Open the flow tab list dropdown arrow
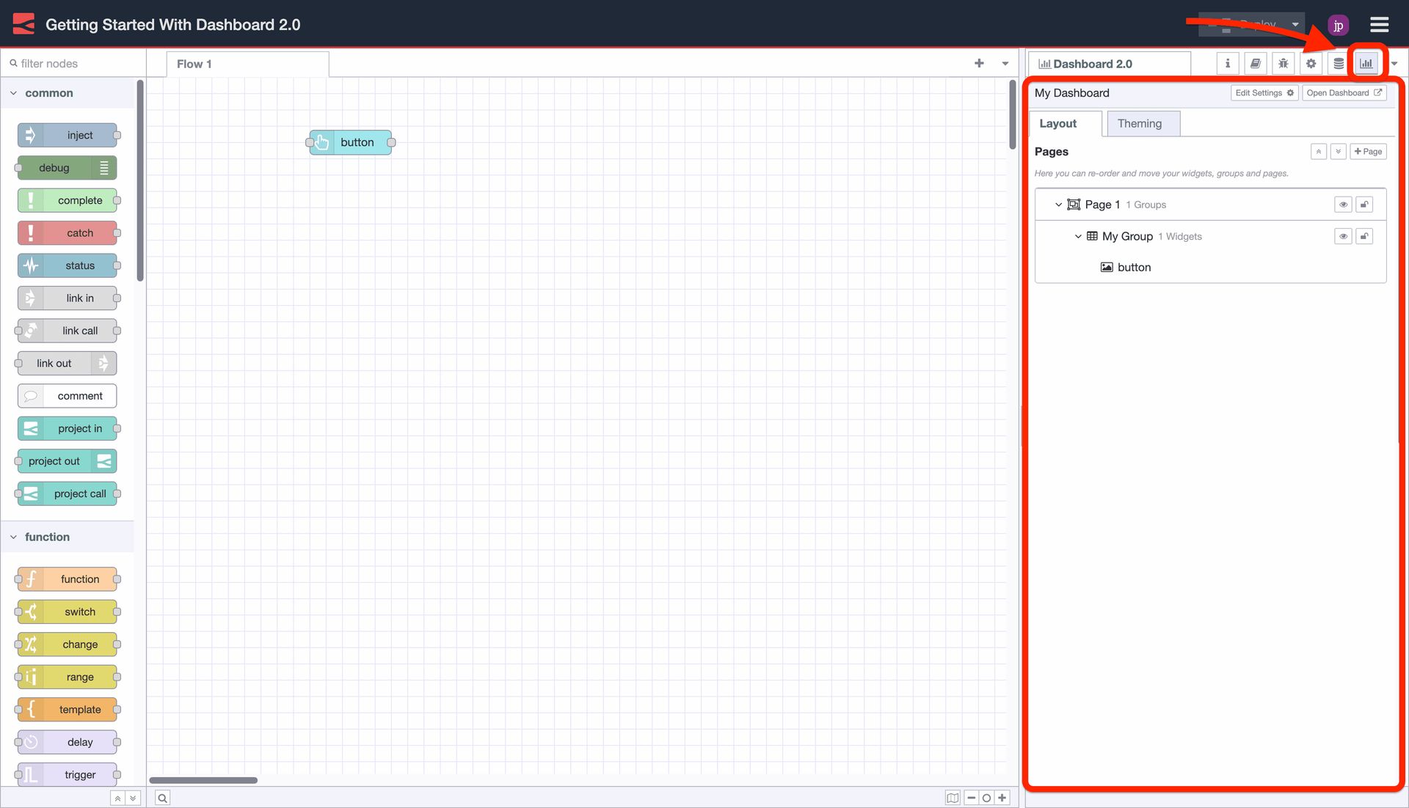1409x808 pixels. coord(1005,63)
